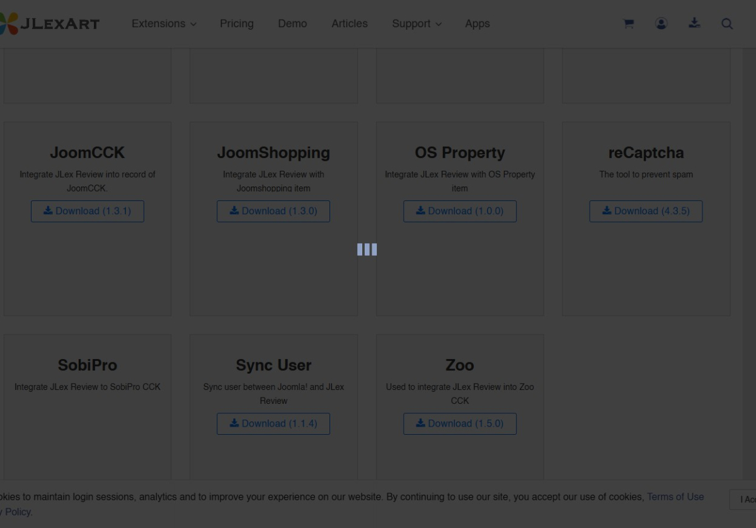Click the JLexArt logo
Image resolution: width=756 pixels, height=528 pixels.
point(50,24)
